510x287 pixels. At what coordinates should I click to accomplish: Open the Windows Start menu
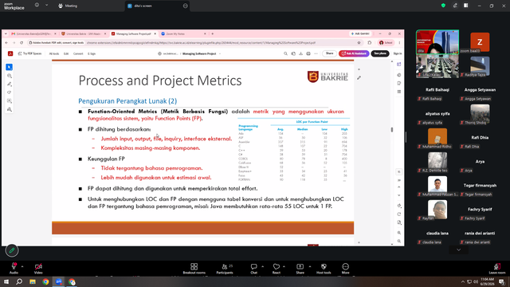click(6, 281)
